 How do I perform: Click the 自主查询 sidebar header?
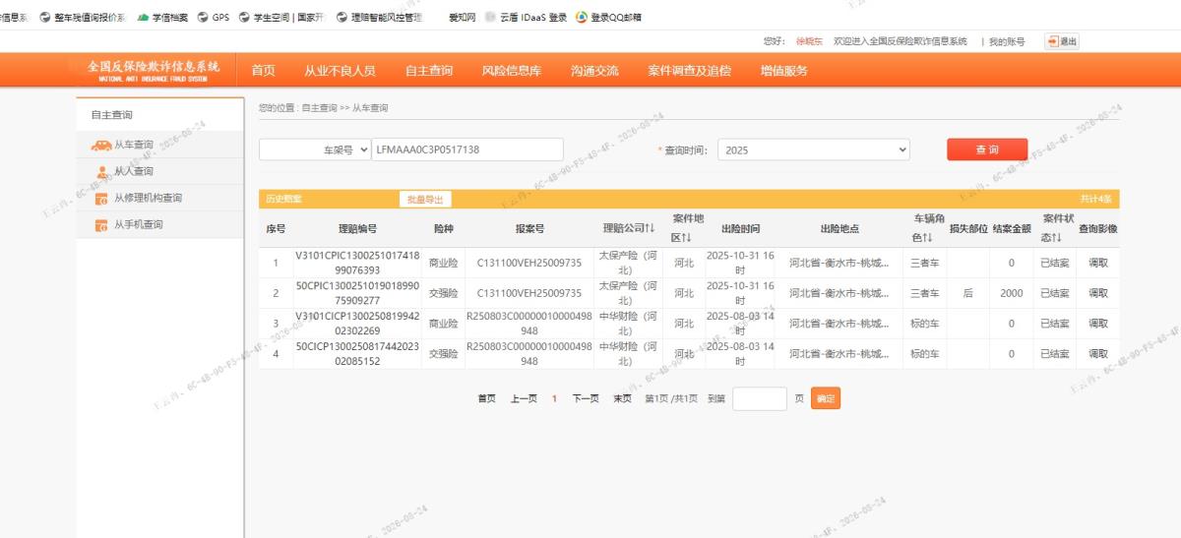[x=112, y=115]
